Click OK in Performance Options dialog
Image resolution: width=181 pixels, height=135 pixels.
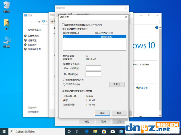[87, 121]
